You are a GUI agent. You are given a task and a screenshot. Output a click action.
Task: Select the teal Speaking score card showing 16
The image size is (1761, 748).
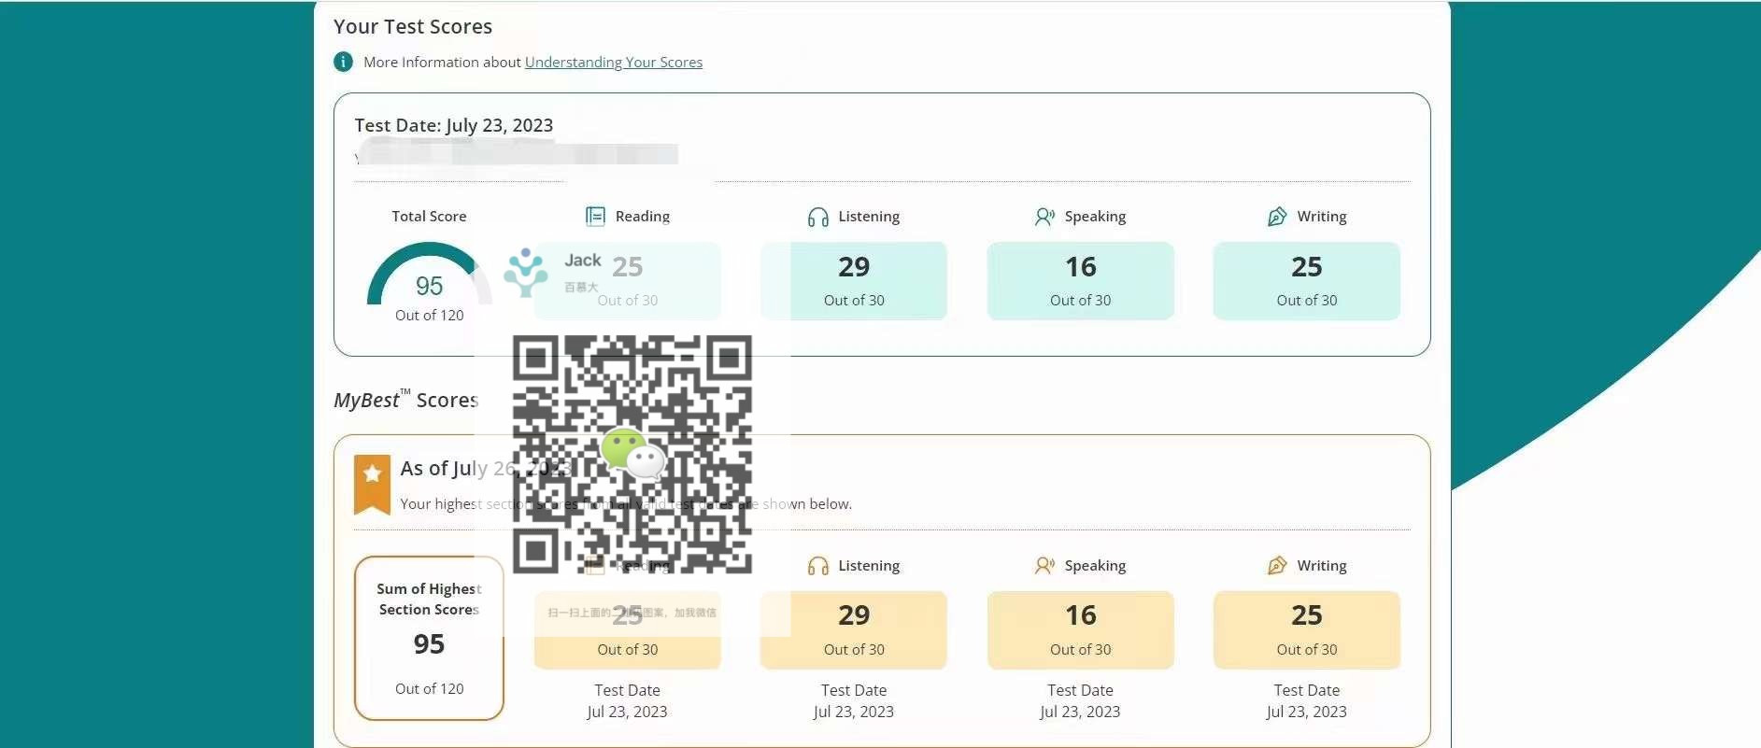pos(1080,281)
